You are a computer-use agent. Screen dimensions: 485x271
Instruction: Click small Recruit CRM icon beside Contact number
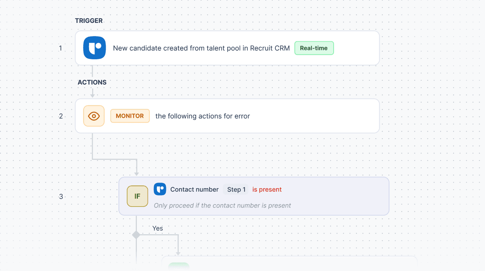160,189
